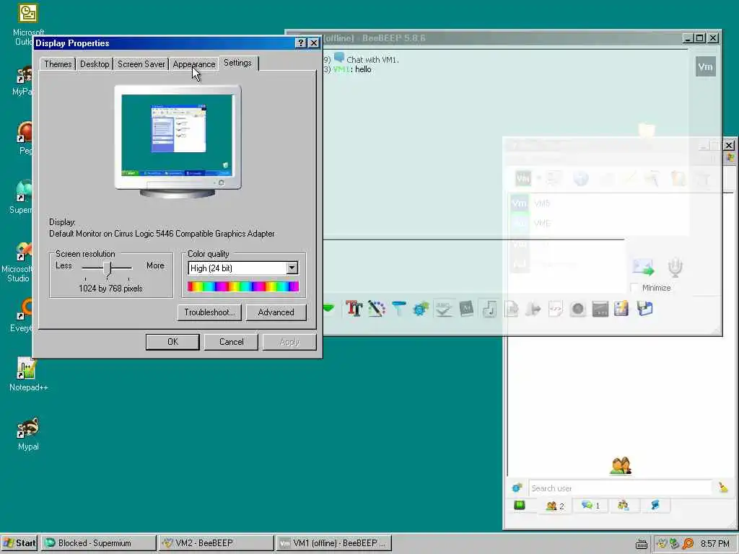
Task: Switch to the Themes tab
Action: (58, 64)
